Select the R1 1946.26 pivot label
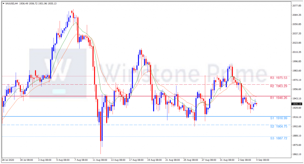This screenshot has width=304, height=164. pos(278,98)
